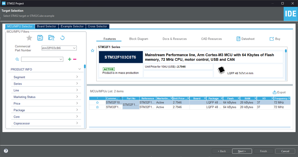Switch to the Example Selector tab
This screenshot has height=157, width=298.
(x=72, y=27)
